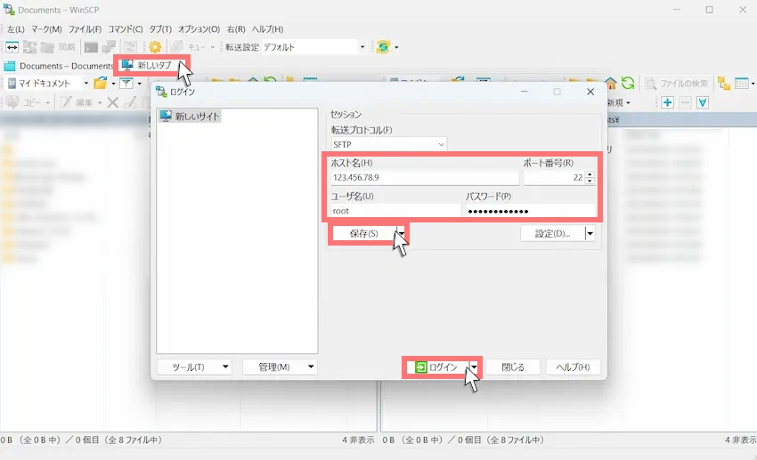Click the globe synchronize icon in toolbar
This screenshot has width=757, height=460.
click(x=383, y=47)
